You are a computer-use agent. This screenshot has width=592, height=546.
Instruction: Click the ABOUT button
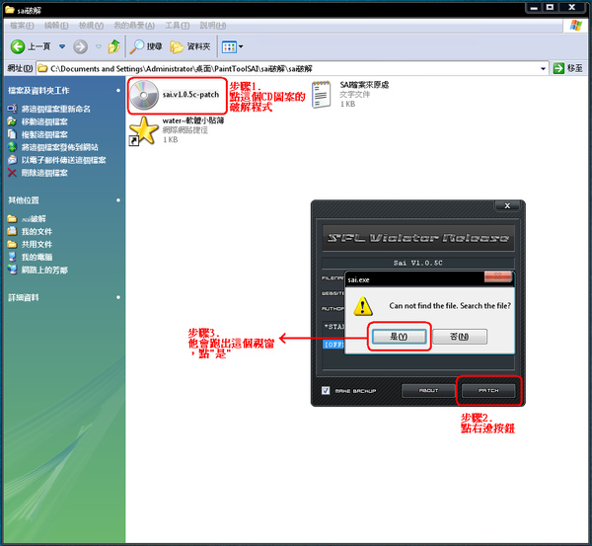pyautogui.click(x=428, y=390)
